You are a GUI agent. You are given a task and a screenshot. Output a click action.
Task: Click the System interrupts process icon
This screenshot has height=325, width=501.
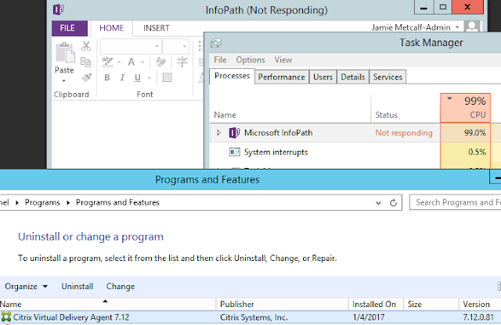click(x=234, y=152)
